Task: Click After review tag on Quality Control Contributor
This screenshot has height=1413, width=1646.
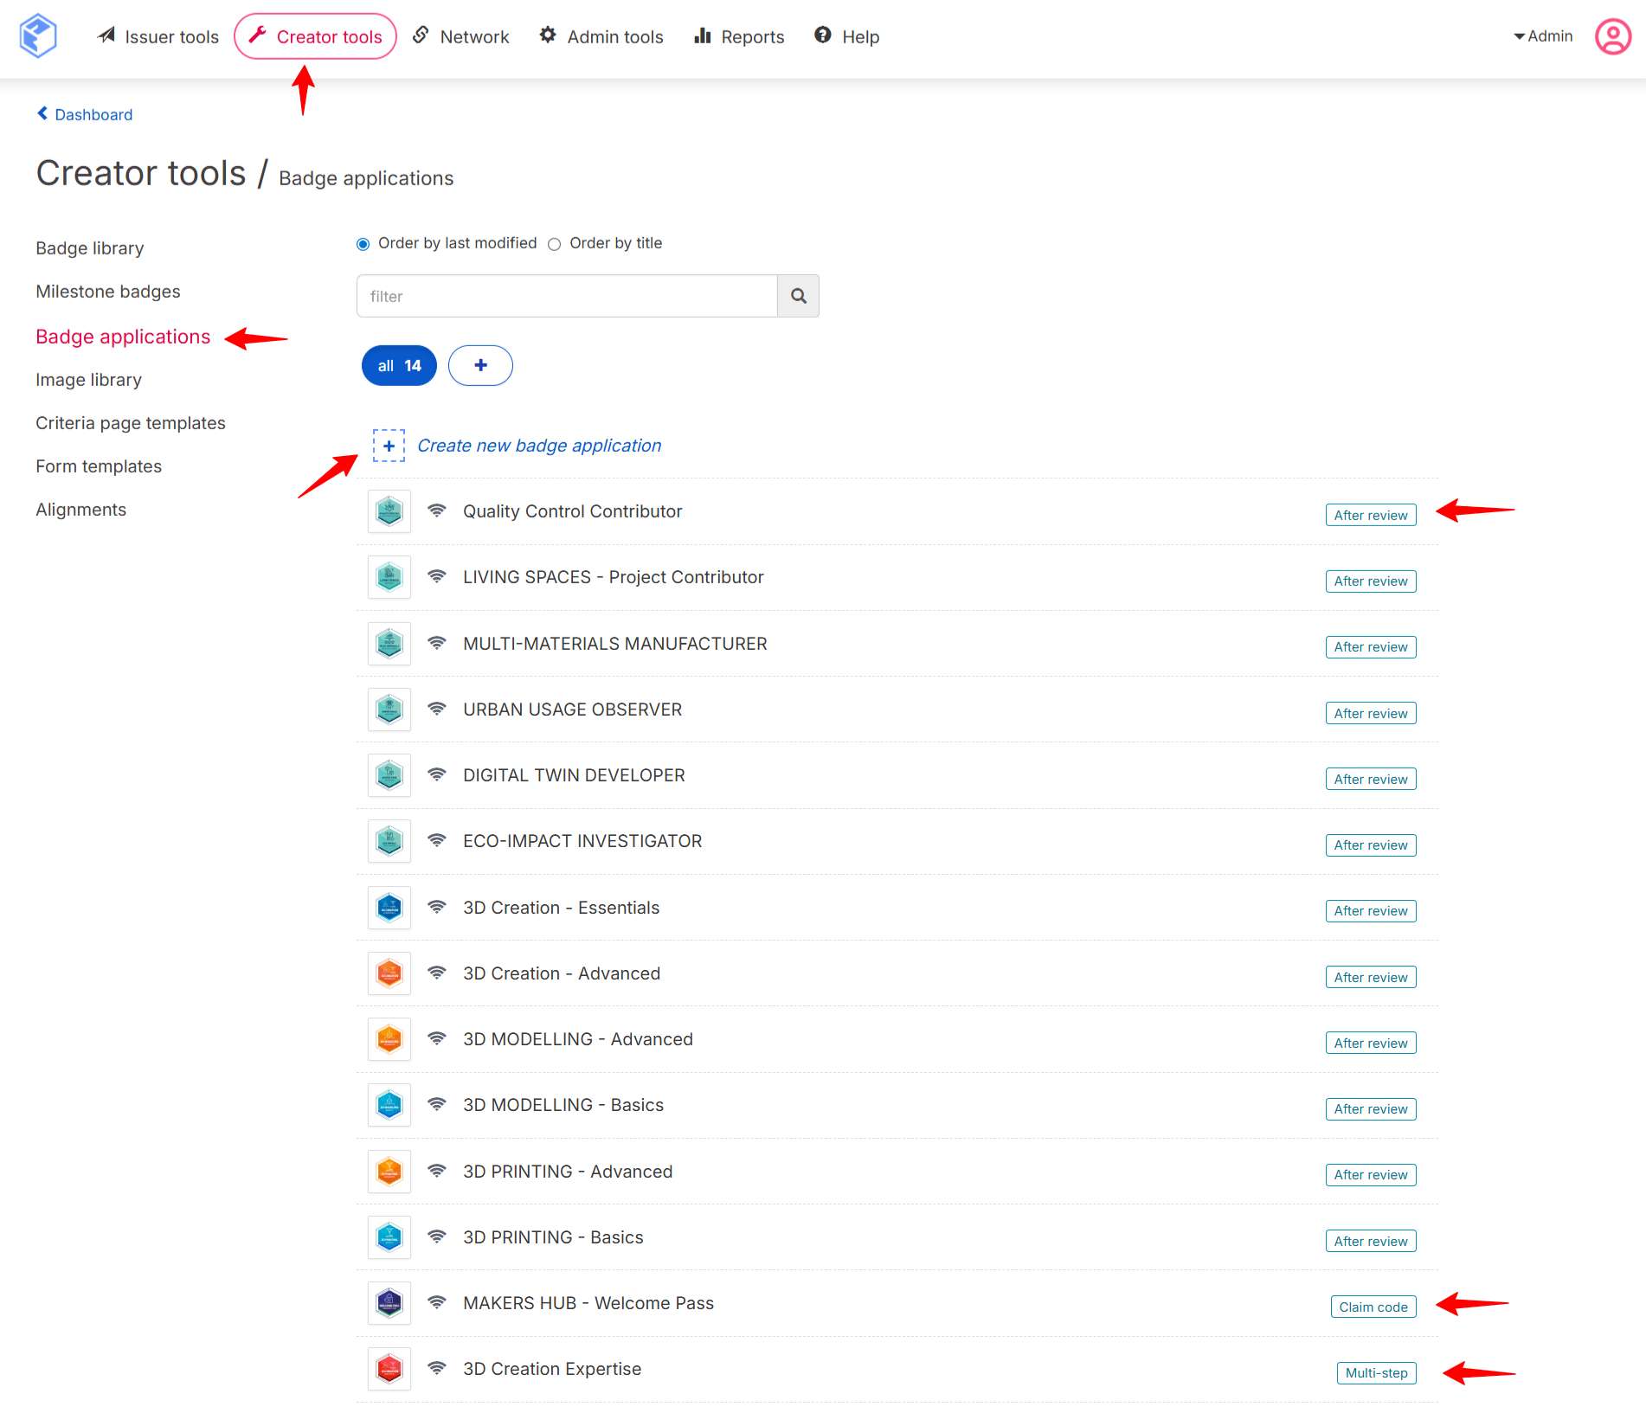Action: point(1371,515)
